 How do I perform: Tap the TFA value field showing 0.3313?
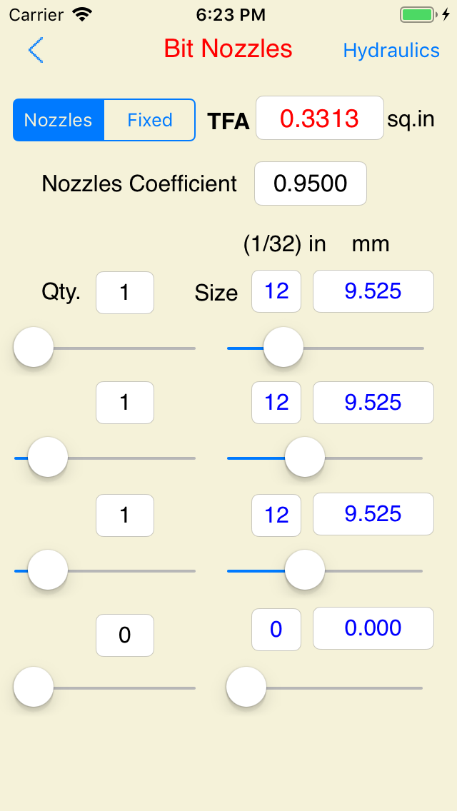319,119
